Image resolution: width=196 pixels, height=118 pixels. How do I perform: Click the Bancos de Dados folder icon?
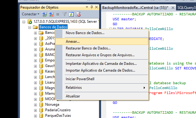(35, 27)
